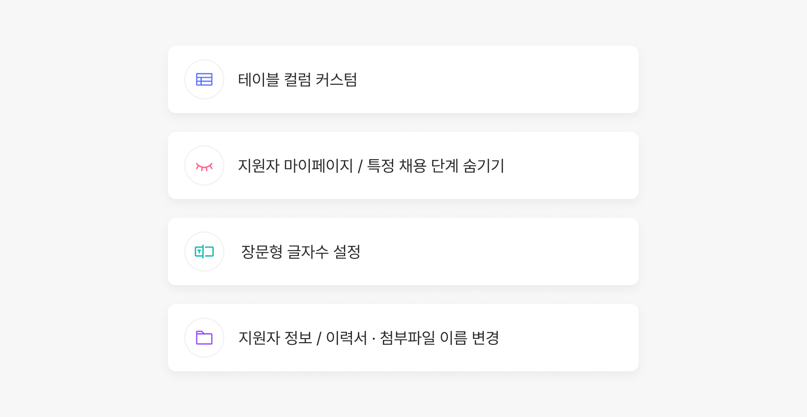Click the word 글자수 in third card

308,252
